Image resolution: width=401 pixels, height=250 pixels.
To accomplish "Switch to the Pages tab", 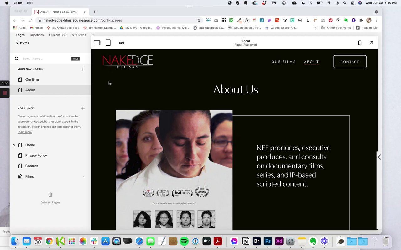I will point(20,35).
